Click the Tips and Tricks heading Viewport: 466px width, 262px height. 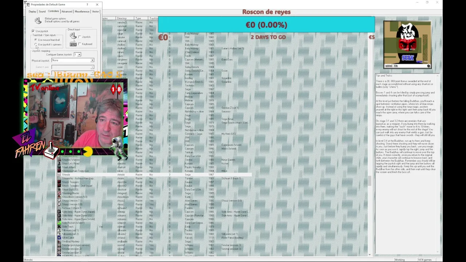pos(384,76)
